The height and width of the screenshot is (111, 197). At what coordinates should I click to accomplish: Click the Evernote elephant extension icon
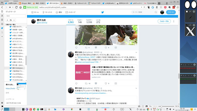pos(169,7)
